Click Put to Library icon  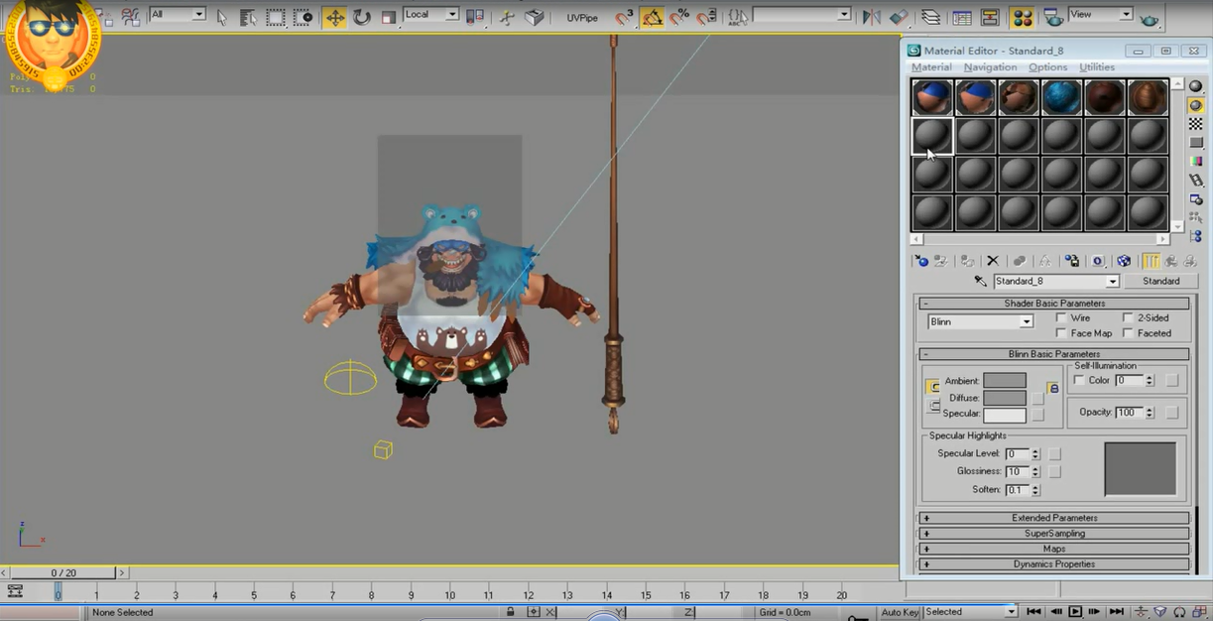tap(1072, 261)
